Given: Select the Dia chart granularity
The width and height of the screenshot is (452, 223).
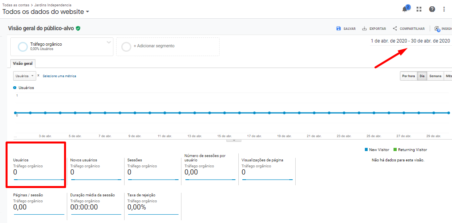Looking at the screenshot, I should click(422, 76).
